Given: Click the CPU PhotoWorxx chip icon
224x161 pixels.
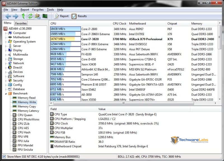Looking at the screenshot, I should [x=15, y=119].
